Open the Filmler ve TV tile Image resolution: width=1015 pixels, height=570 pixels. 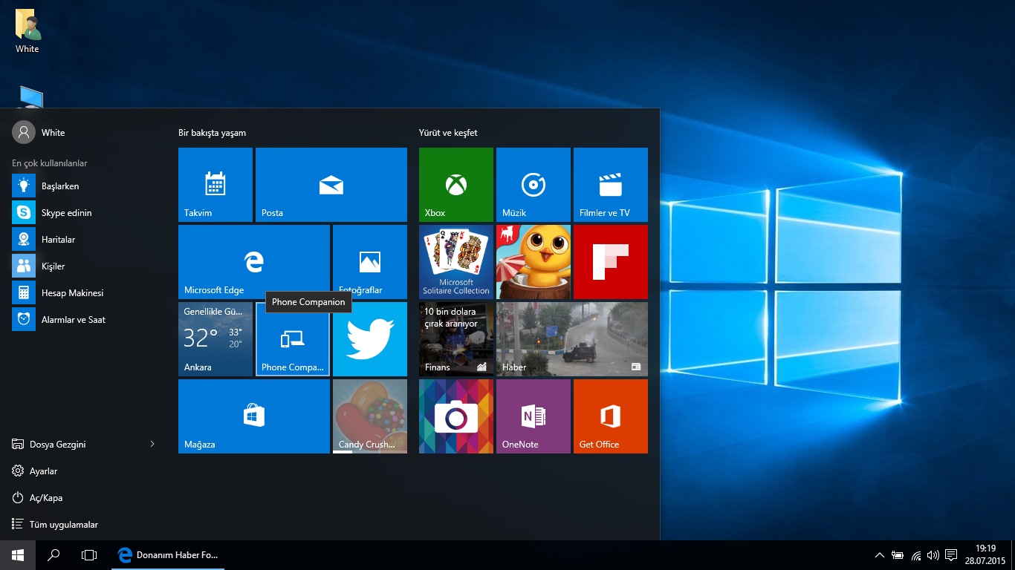(611, 185)
